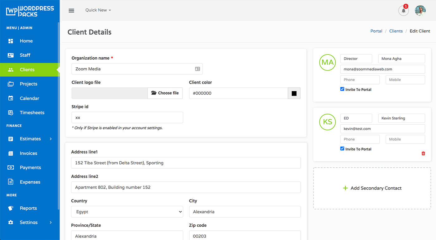Click the Calendar icon in the sidebar

pos(11,98)
